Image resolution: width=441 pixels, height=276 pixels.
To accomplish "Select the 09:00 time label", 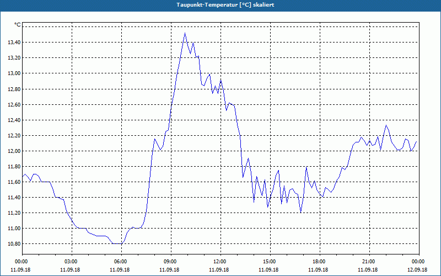I will click(171, 262).
